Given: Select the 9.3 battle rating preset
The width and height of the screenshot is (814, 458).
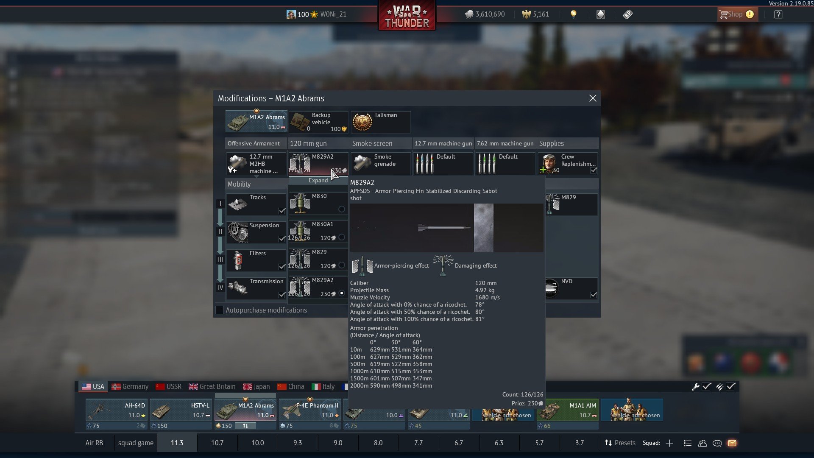Looking at the screenshot, I should pos(298,443).
